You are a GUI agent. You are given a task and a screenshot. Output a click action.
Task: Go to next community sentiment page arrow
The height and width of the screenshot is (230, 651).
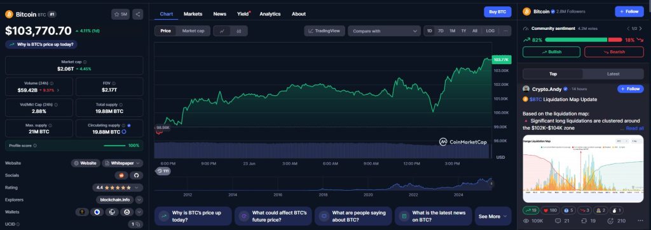[640, 29]
